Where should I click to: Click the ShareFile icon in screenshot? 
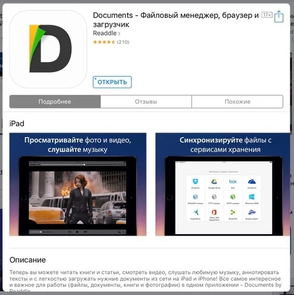(x=233, y=213)
